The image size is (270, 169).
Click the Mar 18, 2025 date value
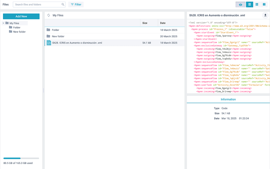click(x=229, y=118)
